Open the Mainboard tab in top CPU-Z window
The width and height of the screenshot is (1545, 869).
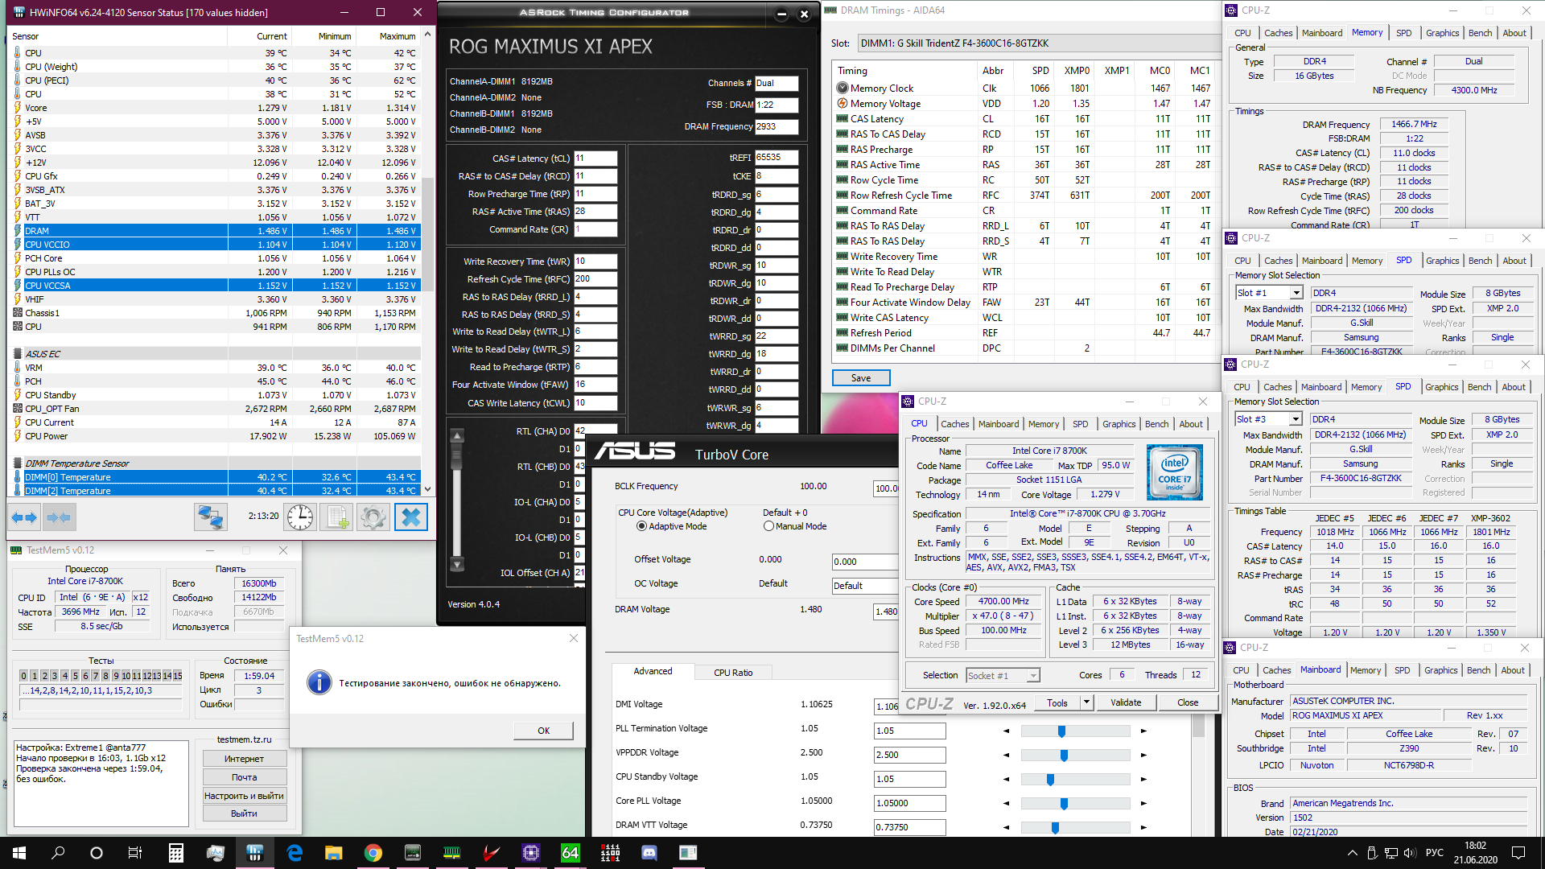click(x=1321, y=33)
